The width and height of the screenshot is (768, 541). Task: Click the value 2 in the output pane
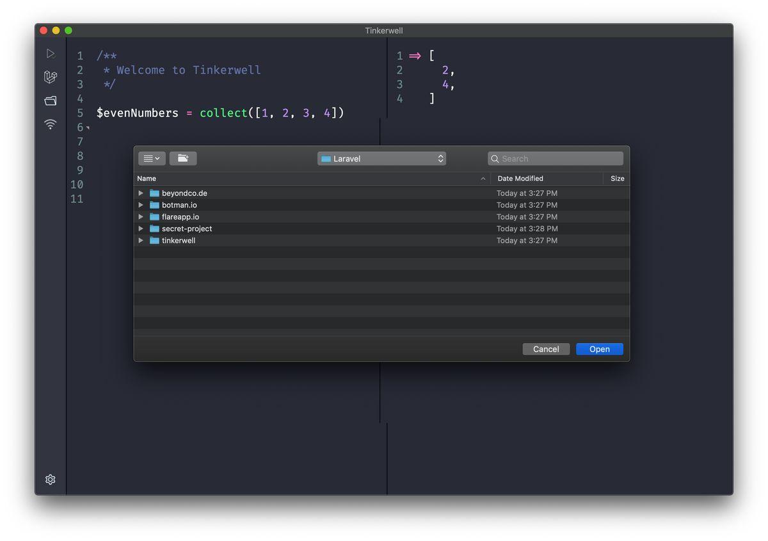(445, 70)
